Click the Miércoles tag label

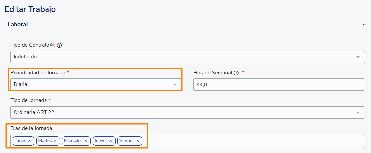[73, 141]
